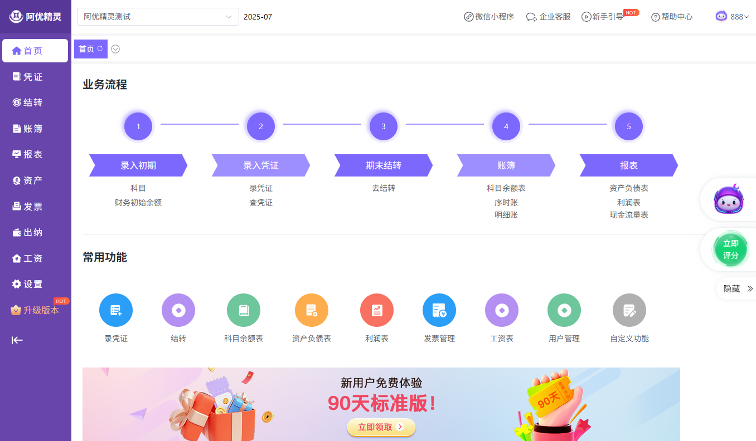The image size is (756, 441).
Task: Click the 利润表 red chart icon
Action: point(377,310)
